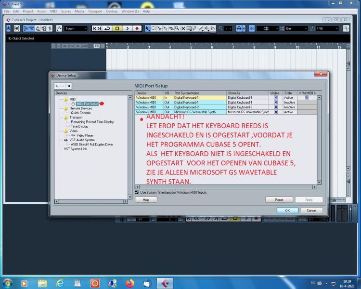This screenshot has height=289, width=361.
Task: Click the Reset to first icon in Device Setup
Action: (x=69, y=86)
